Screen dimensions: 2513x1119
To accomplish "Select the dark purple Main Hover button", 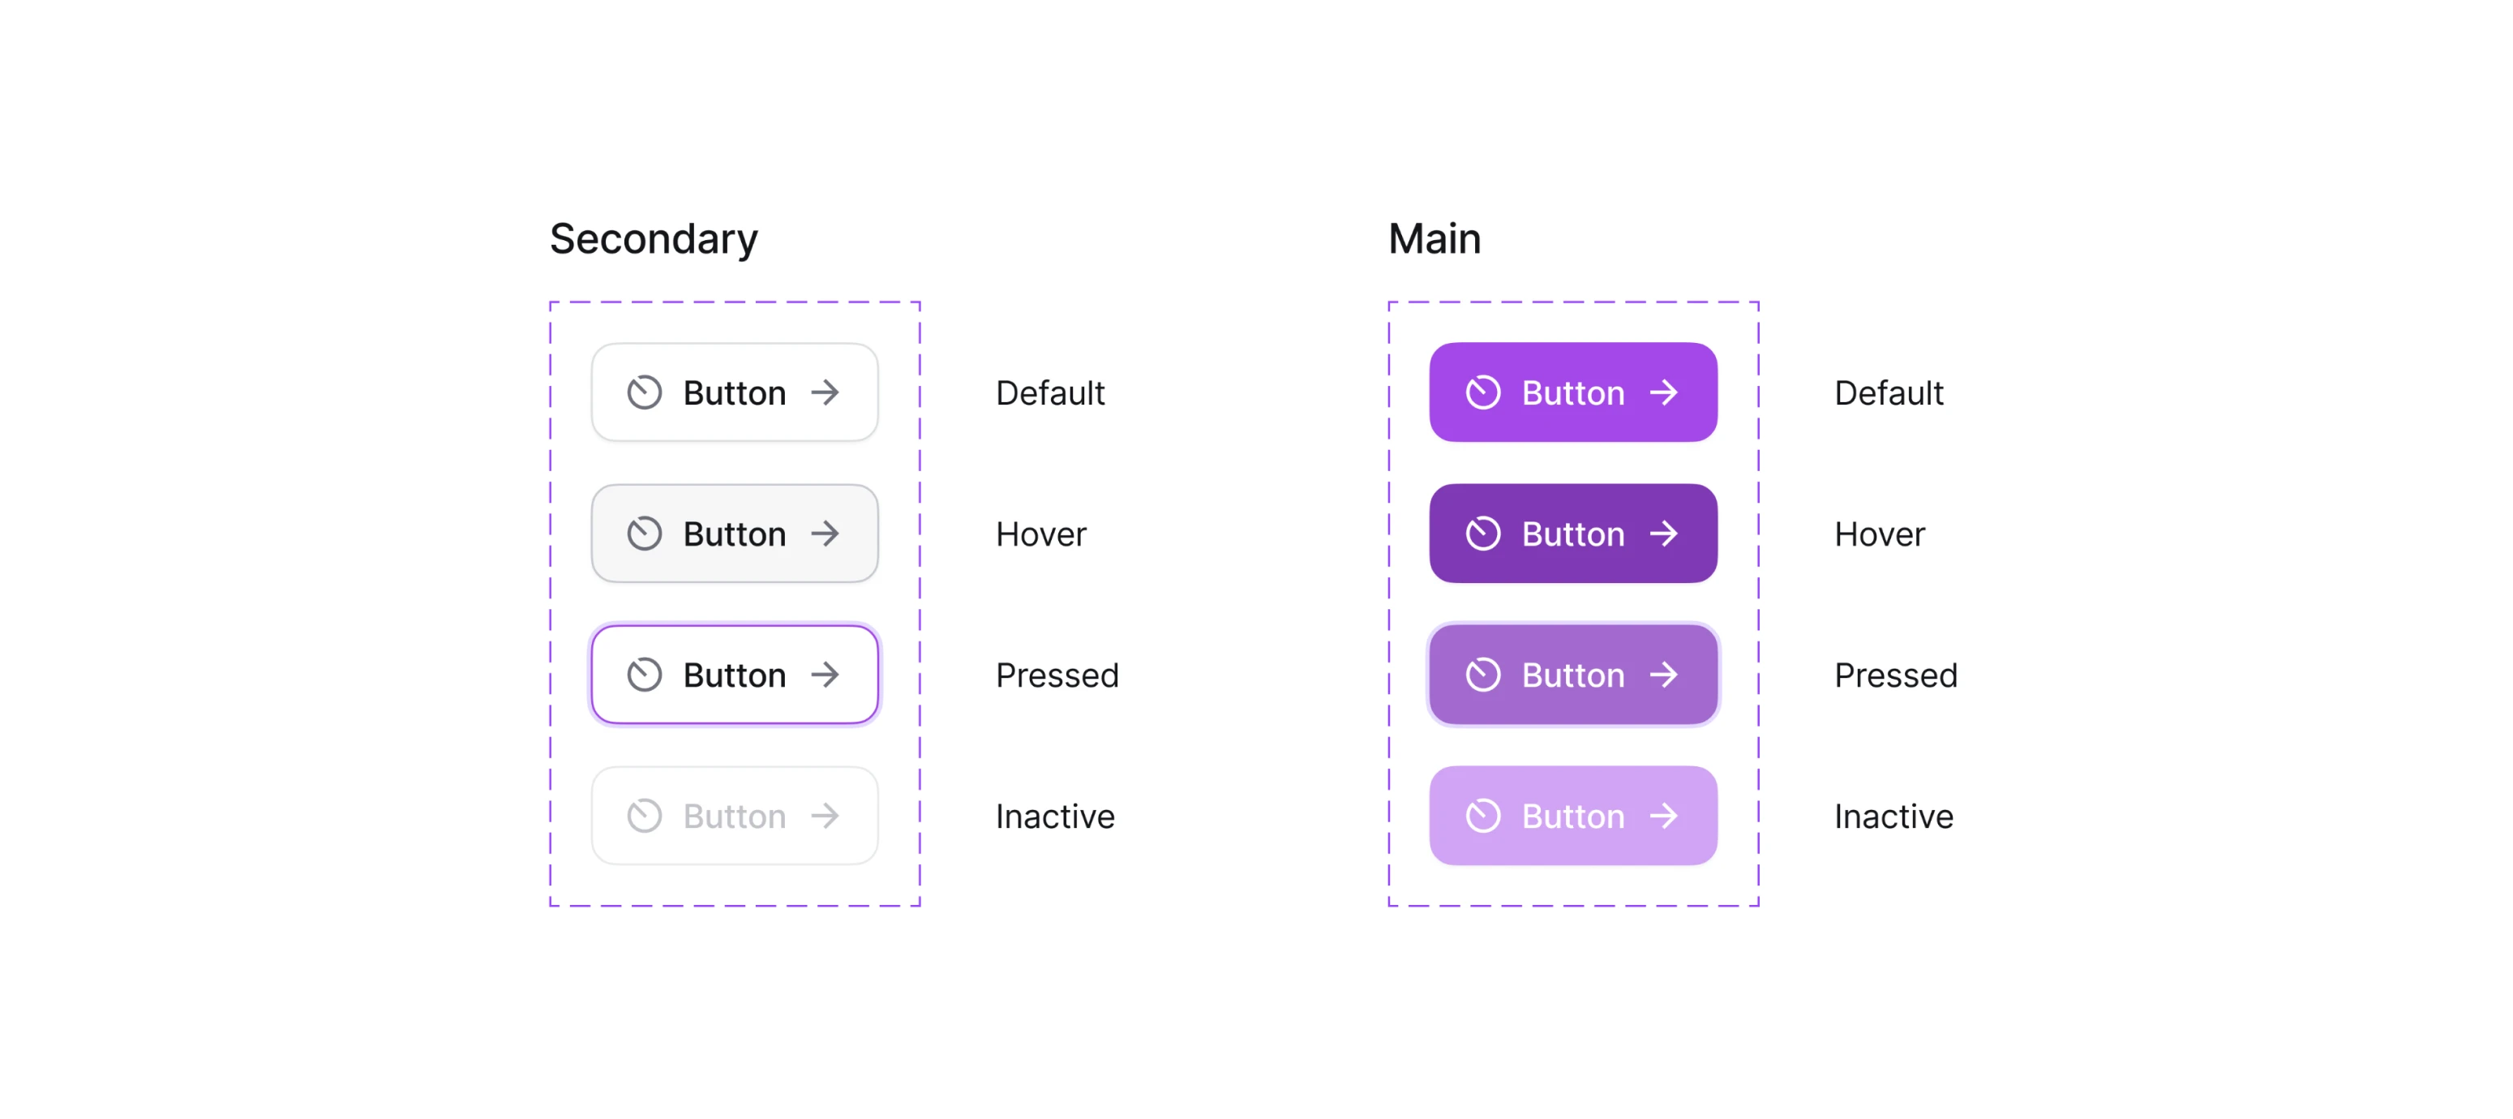I will tap(1572, 534).
